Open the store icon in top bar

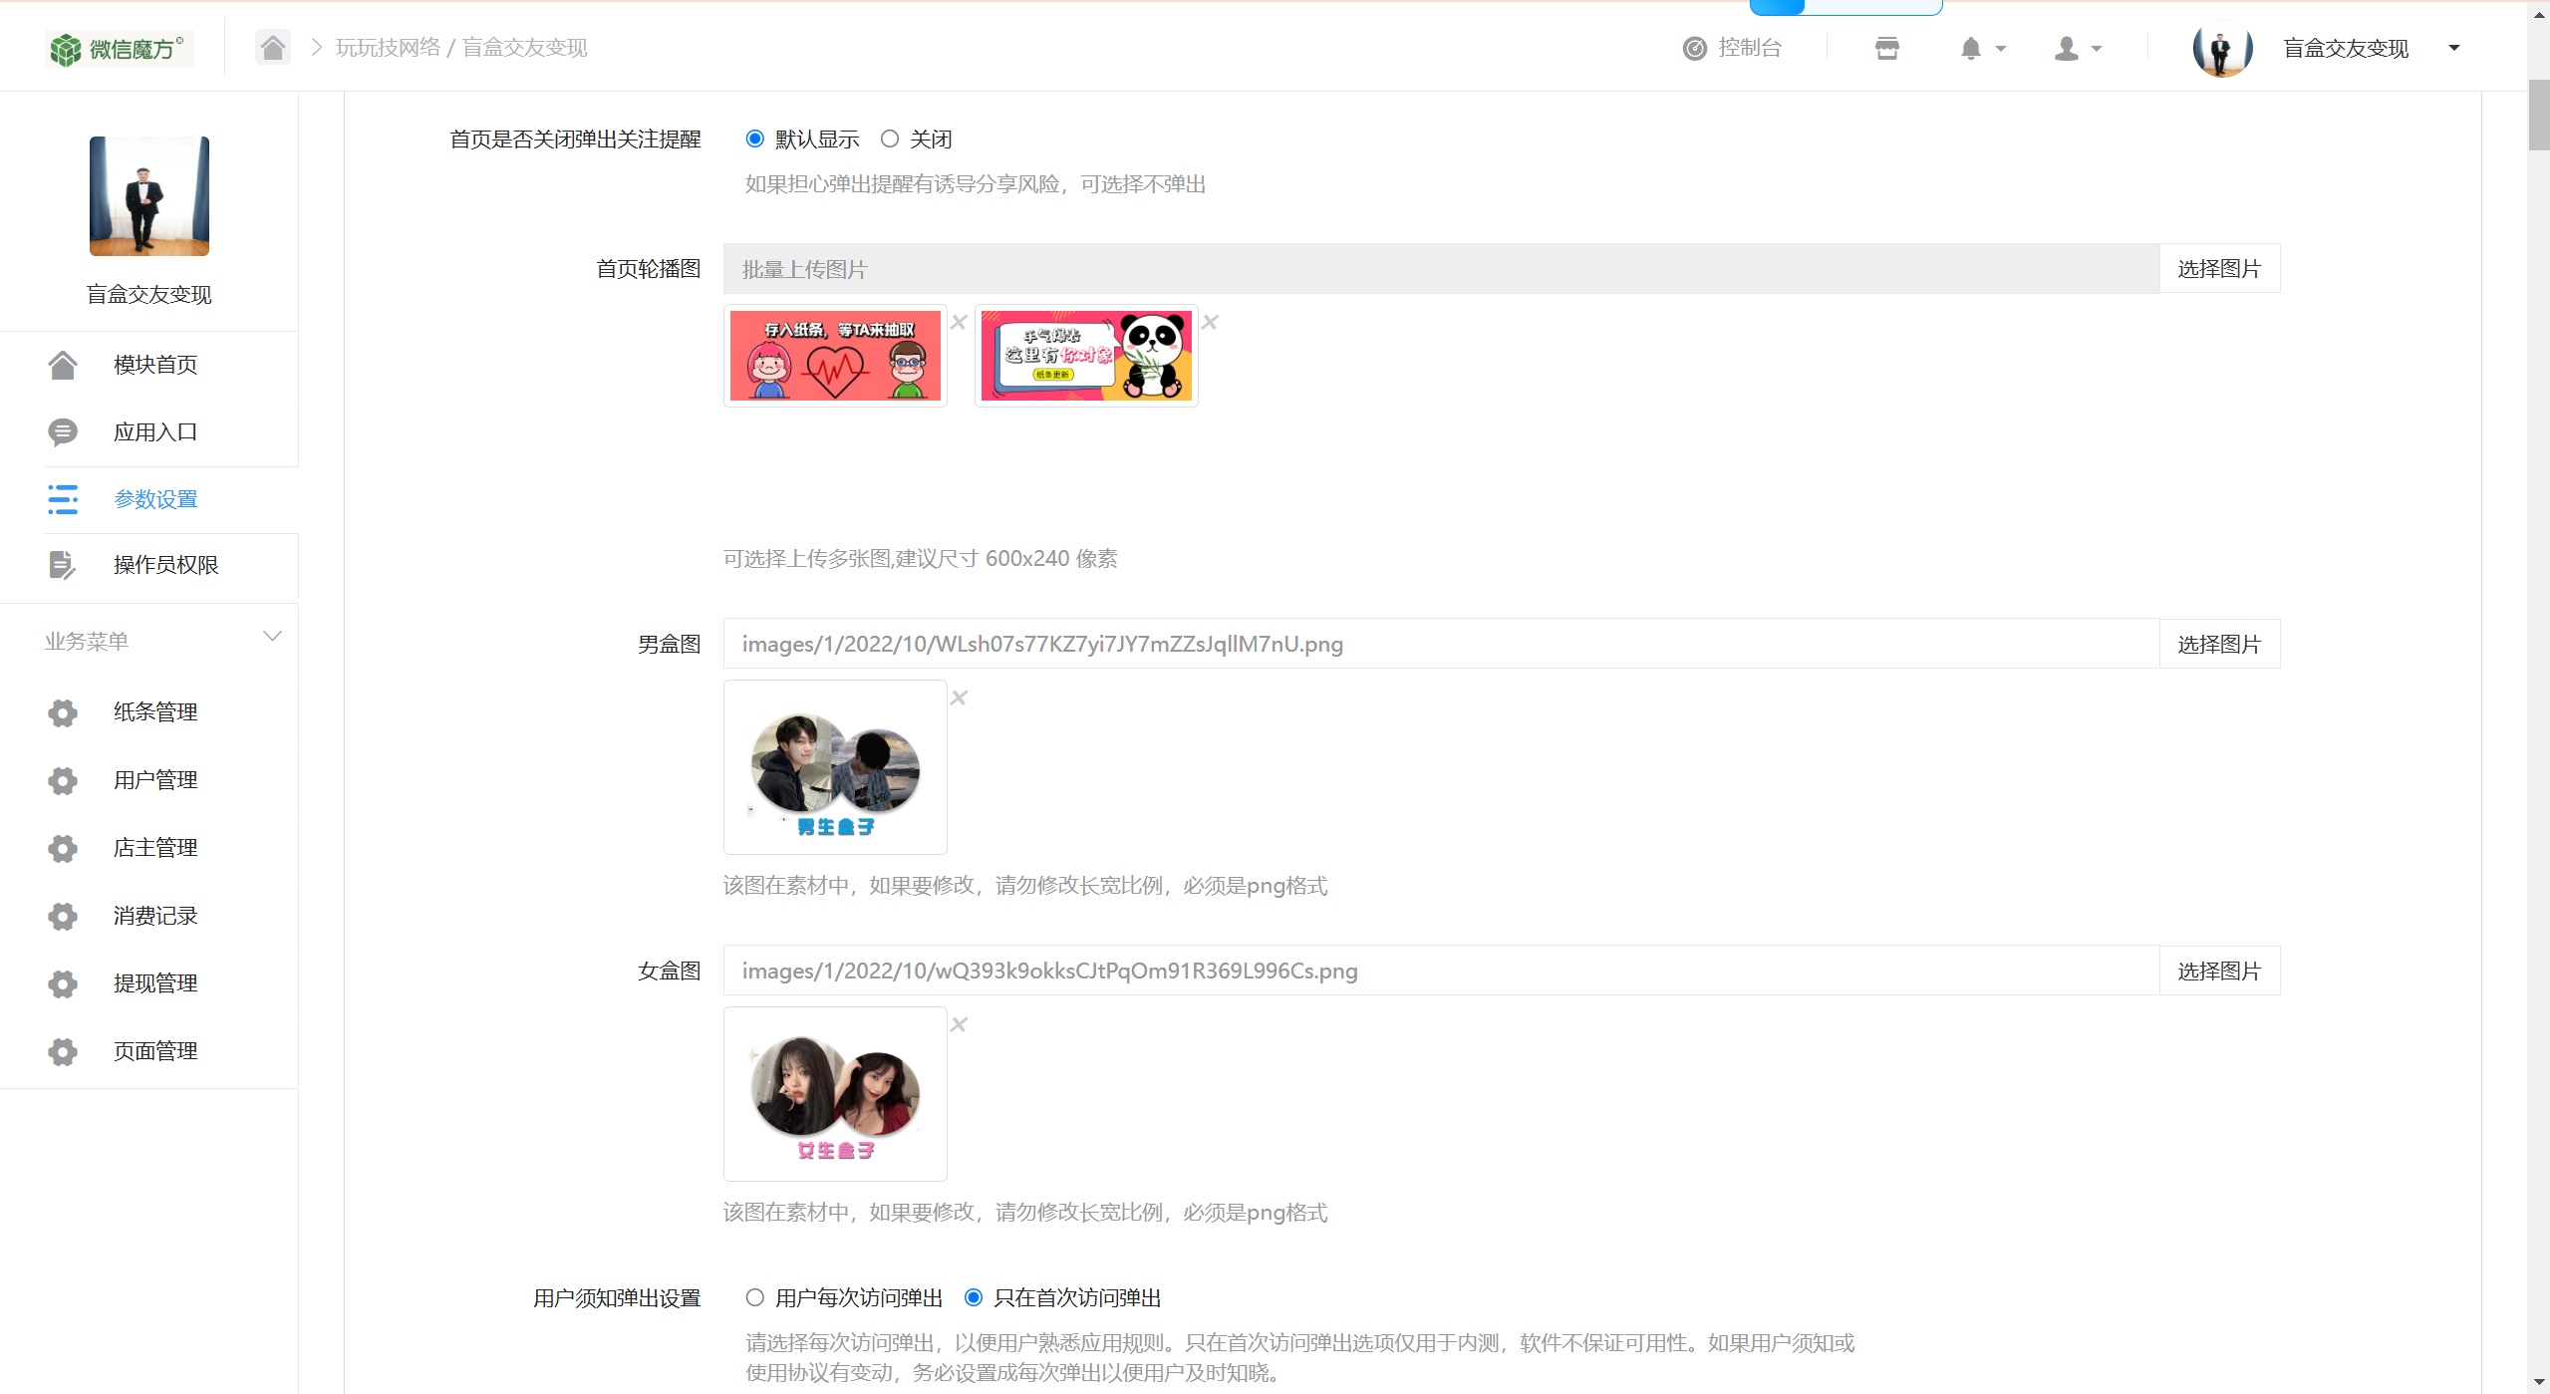coord(1886,48)
